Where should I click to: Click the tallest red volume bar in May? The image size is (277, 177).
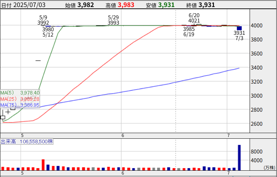[x=43, y=165]
